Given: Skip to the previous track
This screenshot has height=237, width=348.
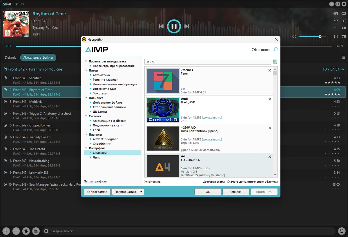Looking at the screenshot, I should (x=162, y=26).
